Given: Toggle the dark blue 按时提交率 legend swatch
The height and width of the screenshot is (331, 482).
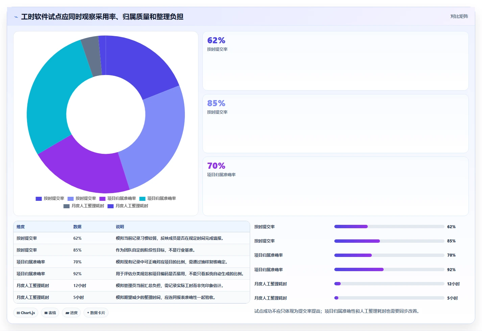Looking at the screenshot, I should (x=39, y=198).
